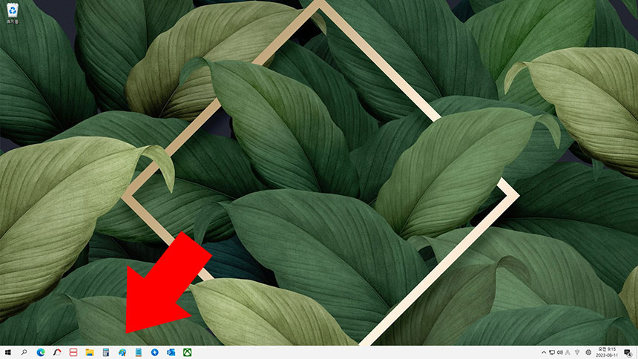The image size is (638, 359).
Task: Open the volume speaker control
Action: click(x=560, y=352)
